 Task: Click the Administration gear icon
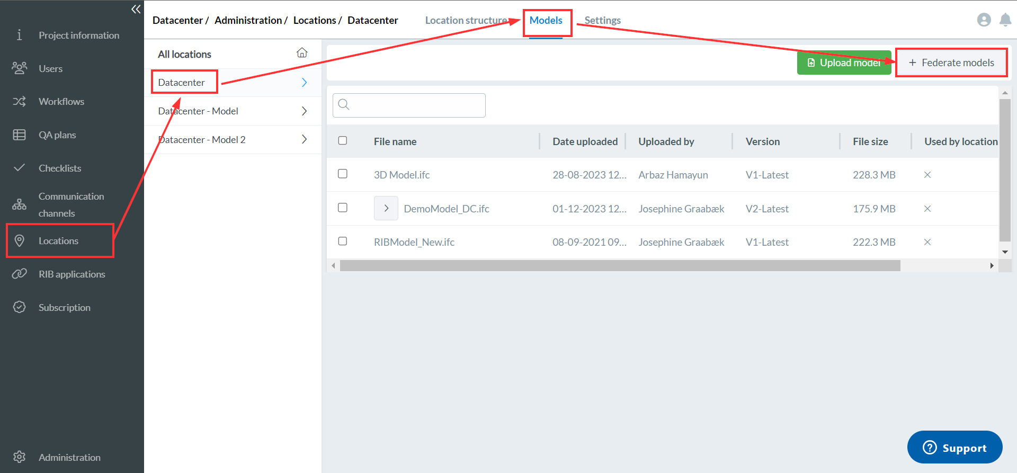(20, 457)
